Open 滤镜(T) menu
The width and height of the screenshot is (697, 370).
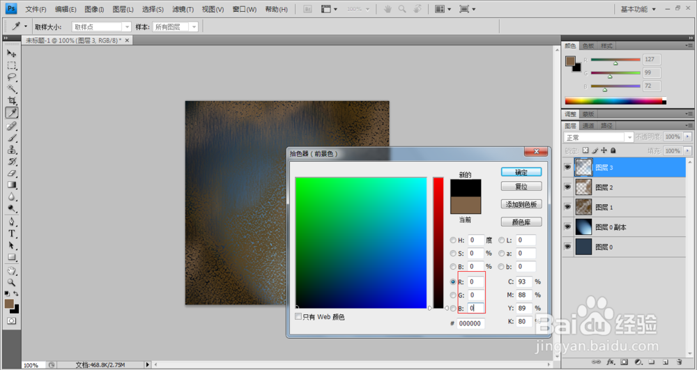183,9
